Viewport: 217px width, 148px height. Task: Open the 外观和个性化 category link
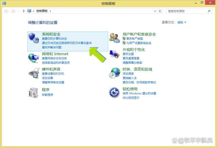pos(134,50)
